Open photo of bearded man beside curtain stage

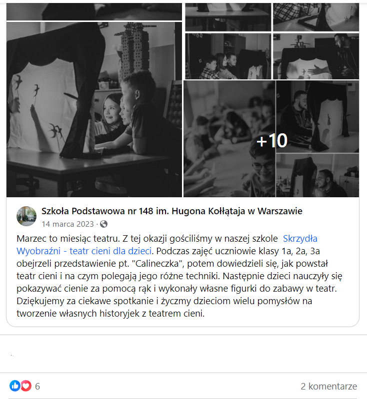[x=317, y=117]
